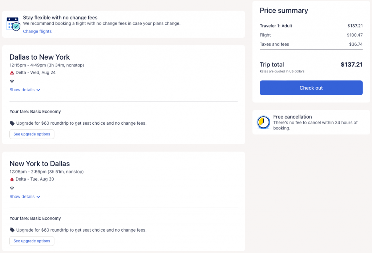
Task: Click price tag icon in second fare upgrade offer
Action: [x=12, y=230]
